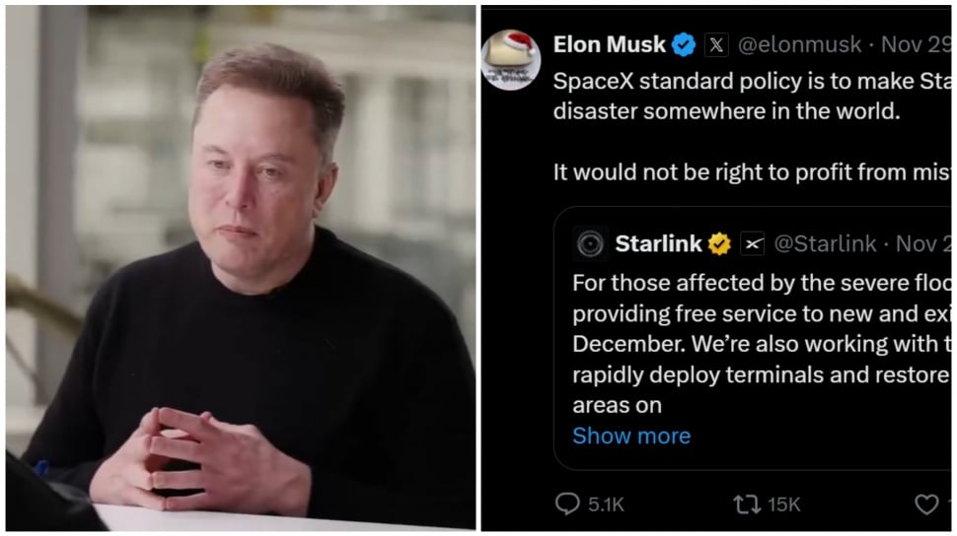Like the tweet with the heart icon
Viewport: 957px width, 536px height.
[x=926, y=504]
